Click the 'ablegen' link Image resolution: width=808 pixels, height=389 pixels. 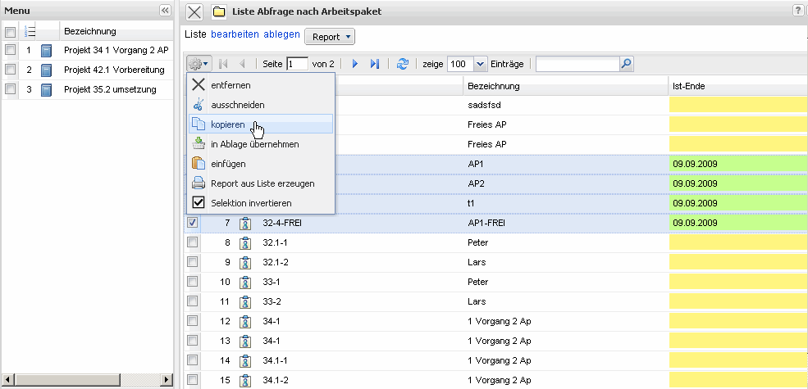coord(281,35)
